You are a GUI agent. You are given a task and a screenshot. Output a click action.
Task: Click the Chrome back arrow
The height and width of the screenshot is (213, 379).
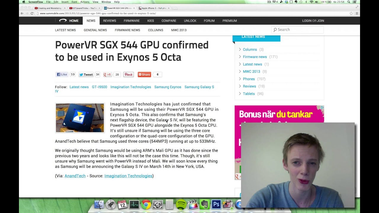click(22, 13)
